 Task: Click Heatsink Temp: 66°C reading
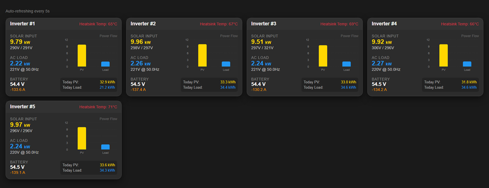coord(460,24)
